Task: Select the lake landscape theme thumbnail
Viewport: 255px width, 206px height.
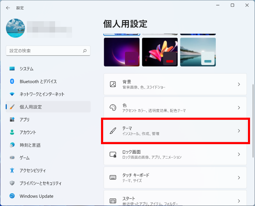Action: [198, 52]
